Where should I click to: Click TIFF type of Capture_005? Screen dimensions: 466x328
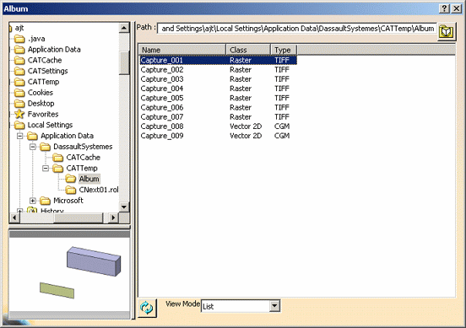point(282,98)
